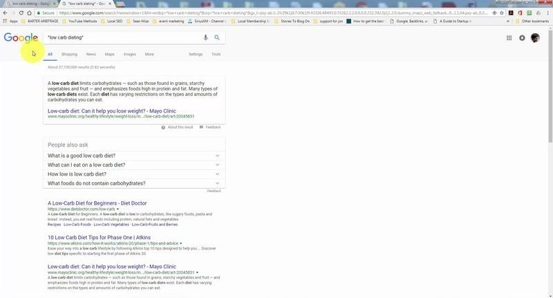Click the browser back arrow
This screenshot has width=553, height=298.
pyautogui.click(x=6, y=12)
